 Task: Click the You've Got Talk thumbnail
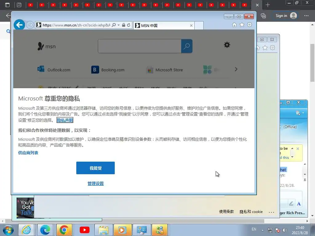[25, 208]
